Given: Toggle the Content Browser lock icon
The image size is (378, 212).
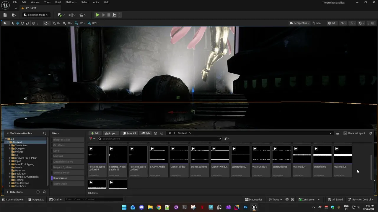Looking at the screenshot, I should tap(338, 133).
